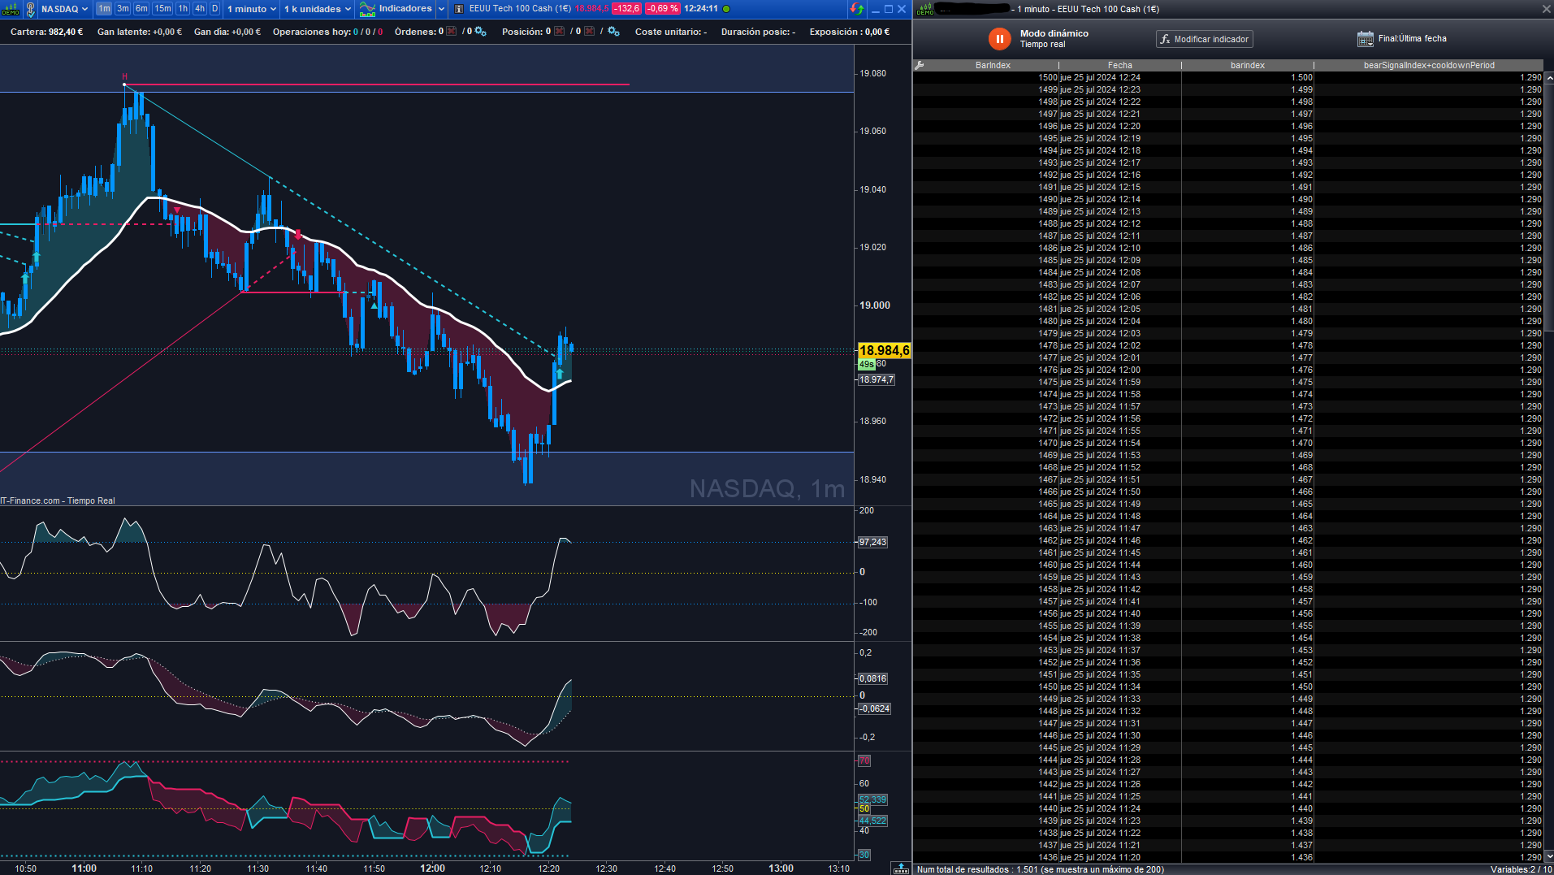Click the DEMO icon in the results window title

pyautogui.click(x=925, y=9)
